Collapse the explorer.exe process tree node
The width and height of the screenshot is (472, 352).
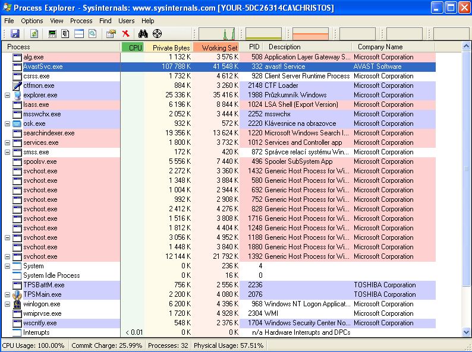(8, 95)
